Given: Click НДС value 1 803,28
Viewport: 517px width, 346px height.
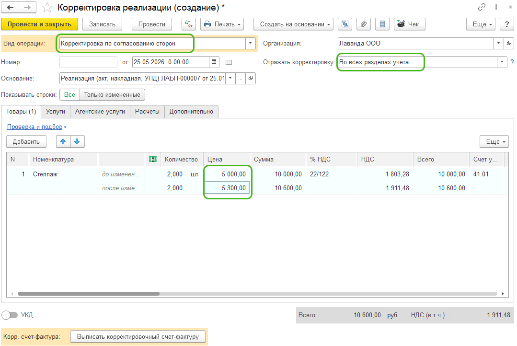Looking at the screenshot, I should [x=385, y=174].
